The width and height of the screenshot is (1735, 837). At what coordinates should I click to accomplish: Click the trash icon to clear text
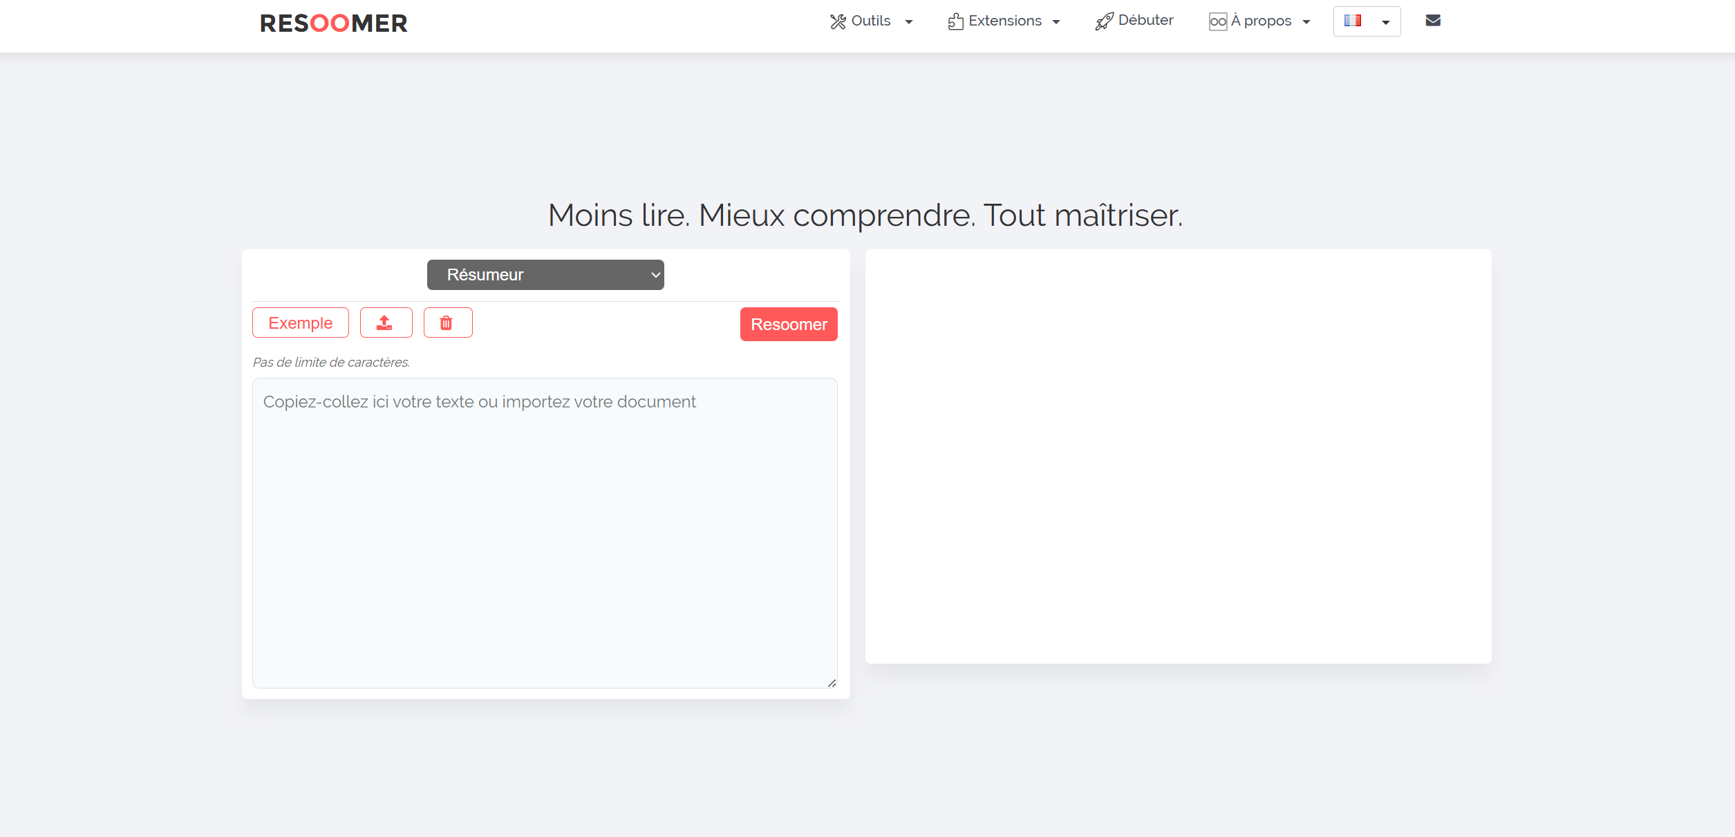pos(448,323)
